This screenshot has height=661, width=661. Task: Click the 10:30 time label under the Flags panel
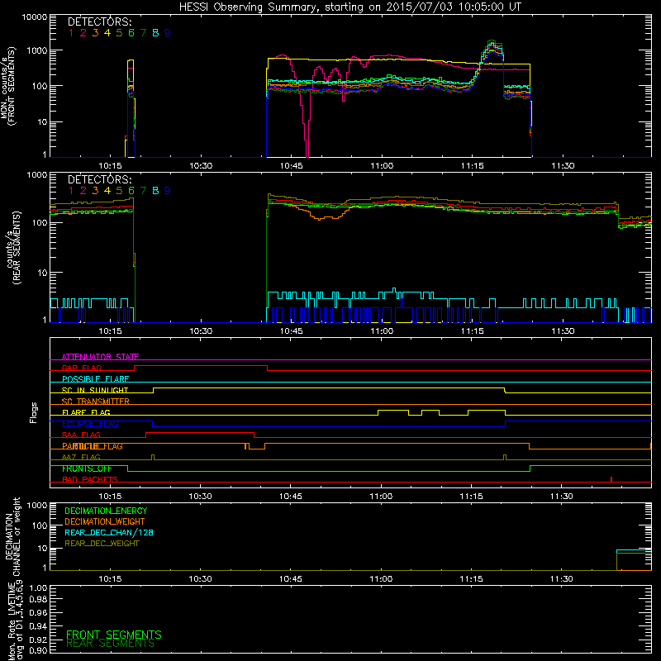[x=200, y=497]
